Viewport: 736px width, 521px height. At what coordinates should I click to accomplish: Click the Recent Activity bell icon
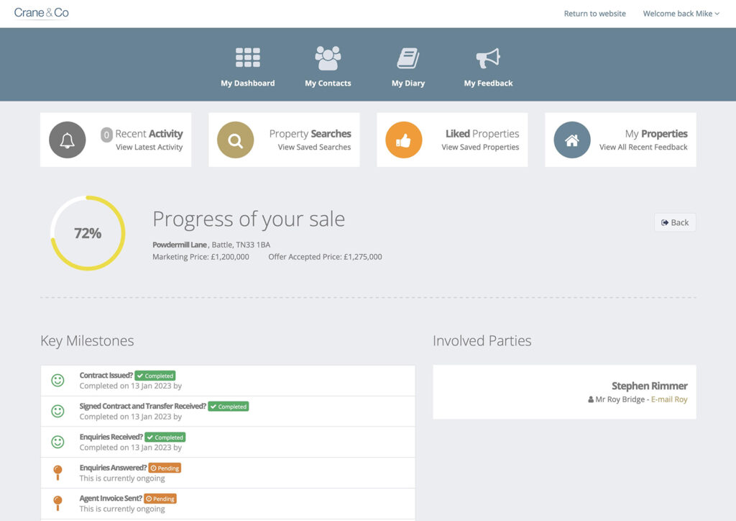pyautogui.click(x=67, y=140)
